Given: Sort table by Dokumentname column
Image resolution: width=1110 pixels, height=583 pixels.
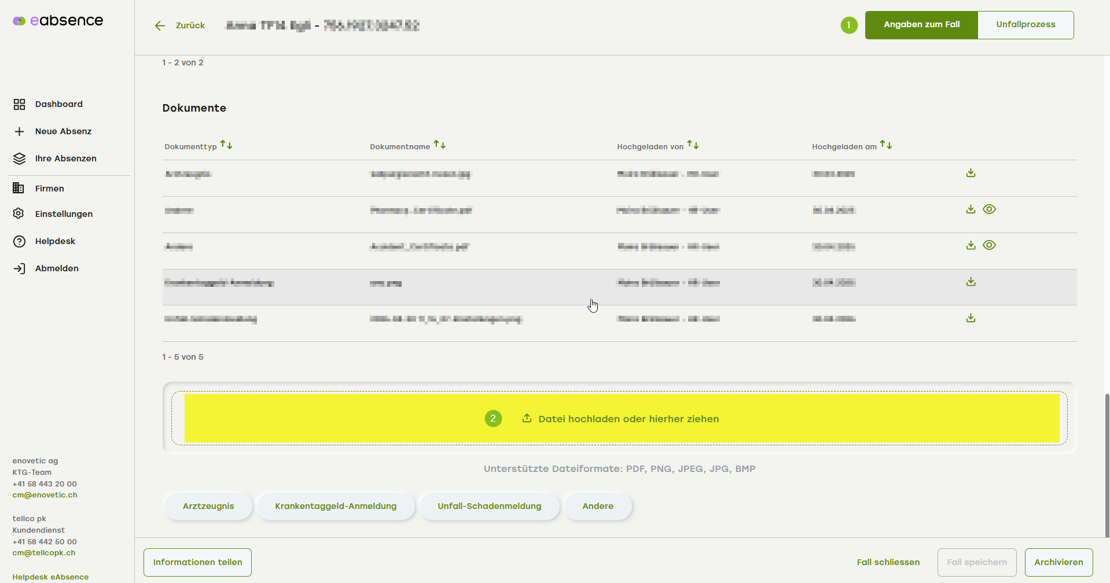Looking at the screenshot, I should (440, 145).
